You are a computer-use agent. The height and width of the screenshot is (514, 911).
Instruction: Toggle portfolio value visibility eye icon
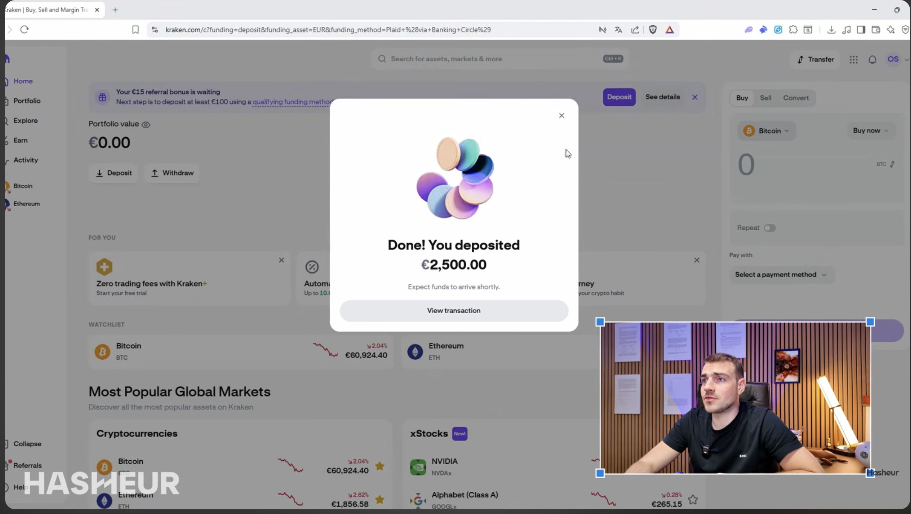[146, 124]
